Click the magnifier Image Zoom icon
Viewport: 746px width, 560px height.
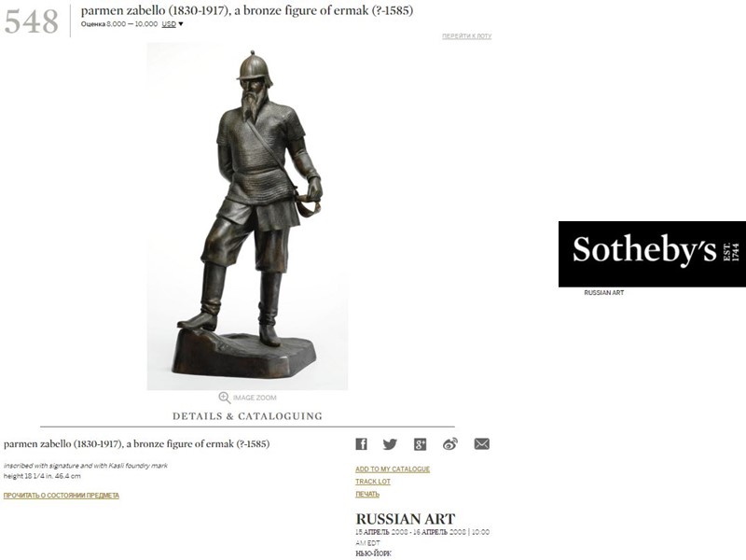point(224,398)
